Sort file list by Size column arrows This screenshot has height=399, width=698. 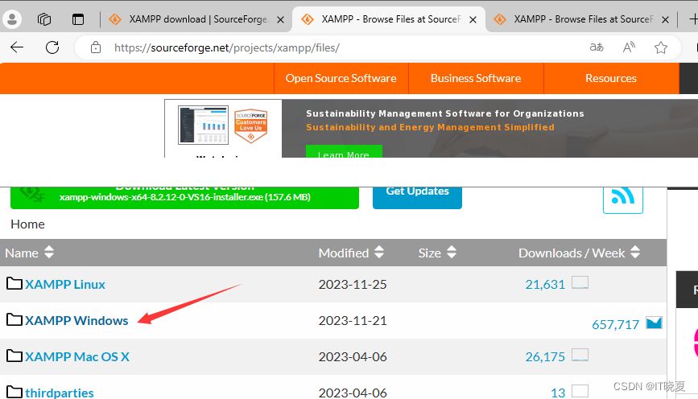click(x=452, y=253)
